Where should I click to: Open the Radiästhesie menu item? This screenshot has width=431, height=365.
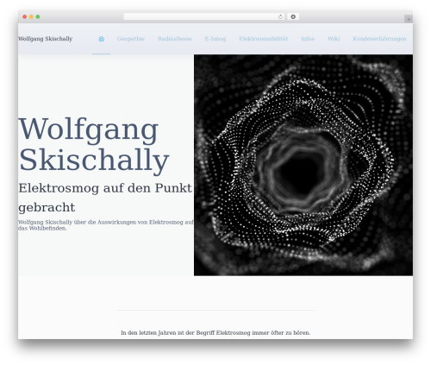pyautogui.click(x=174, y=39)
